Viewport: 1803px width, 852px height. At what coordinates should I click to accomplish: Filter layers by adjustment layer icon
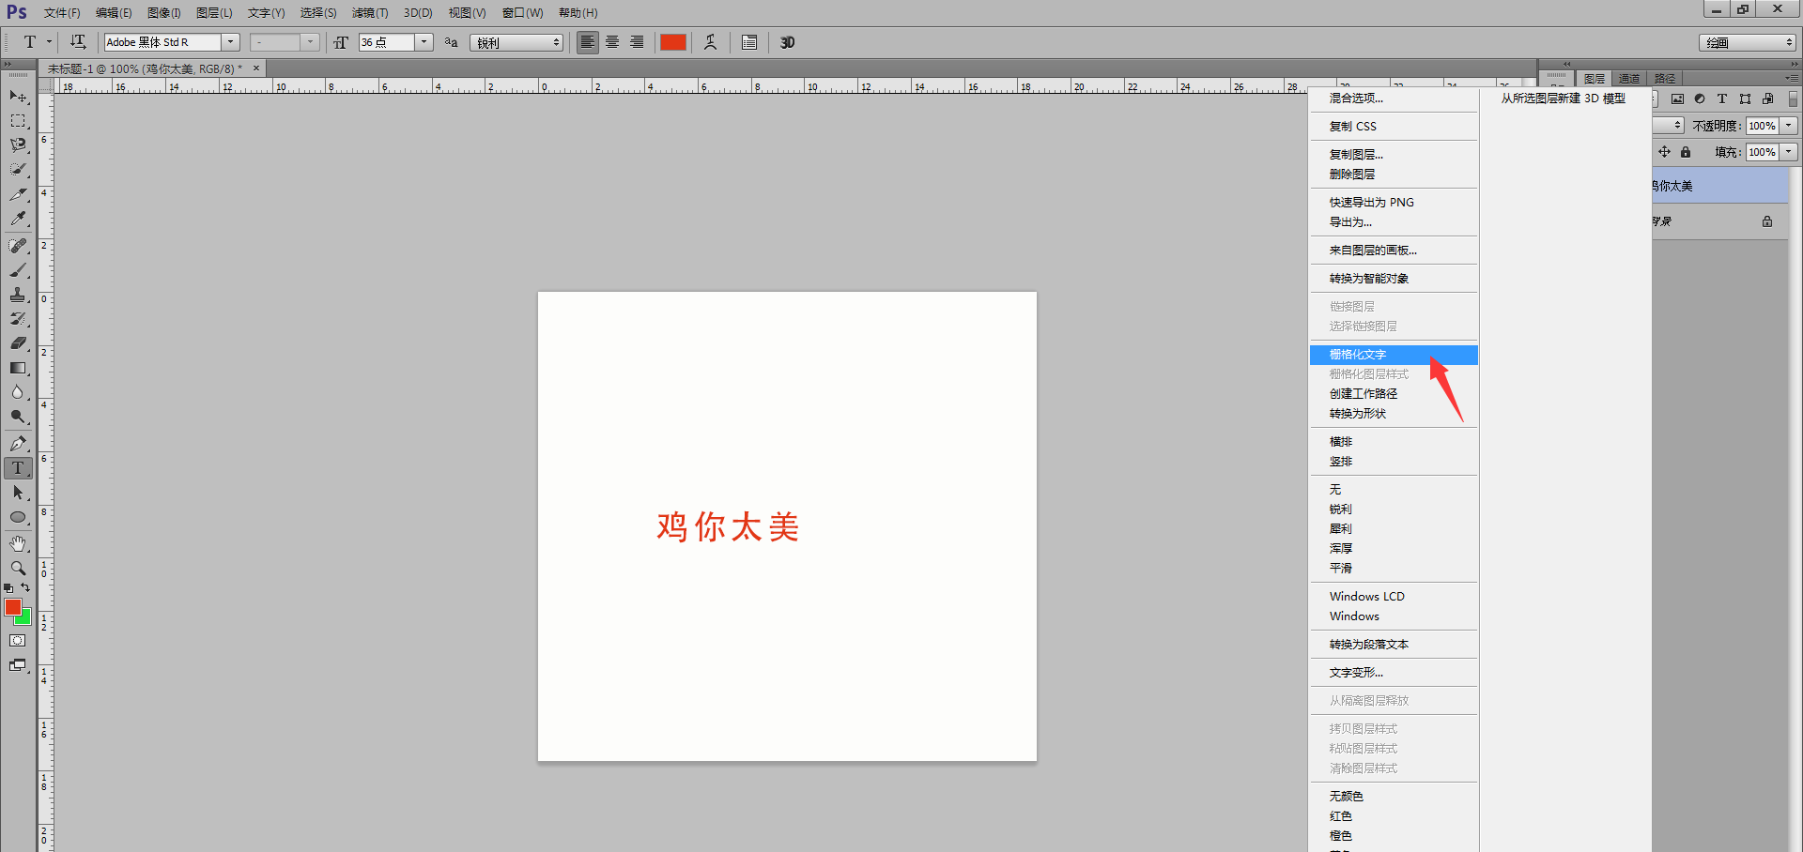[1700, 99]
